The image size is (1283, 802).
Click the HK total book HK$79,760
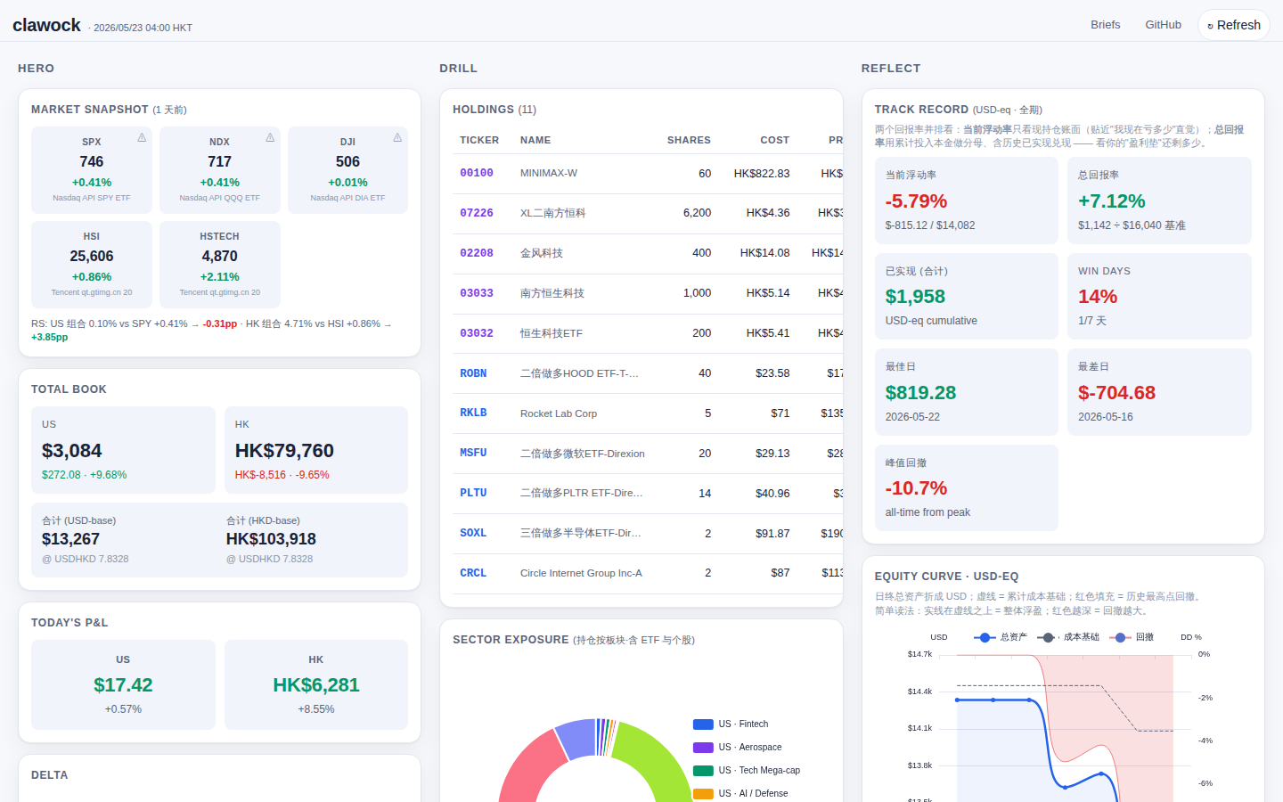tap(284, 451)
